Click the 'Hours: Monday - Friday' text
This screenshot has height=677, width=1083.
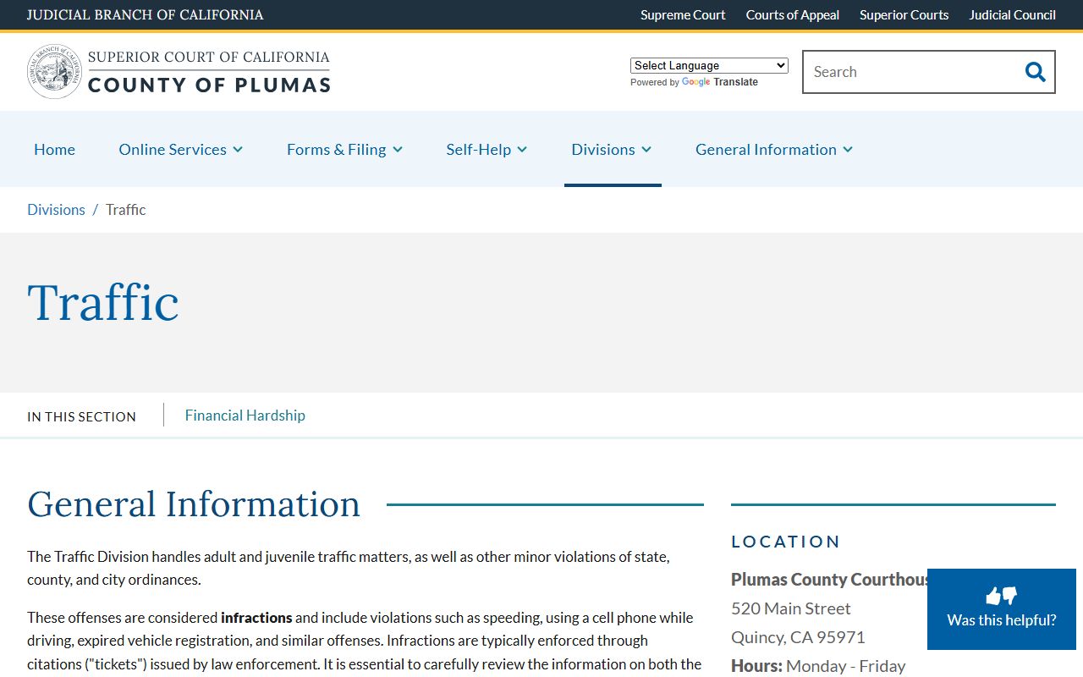(818, 666)
